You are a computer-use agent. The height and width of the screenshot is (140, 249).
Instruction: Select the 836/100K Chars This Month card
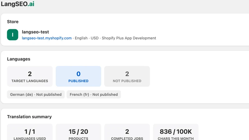(176, 132)
